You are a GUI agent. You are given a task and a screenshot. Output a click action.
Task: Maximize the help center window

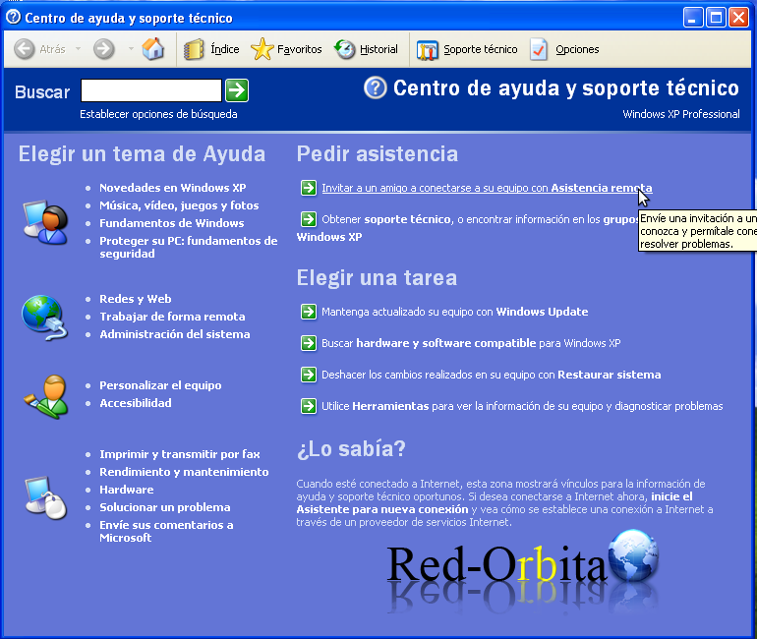tap(716, 18)
